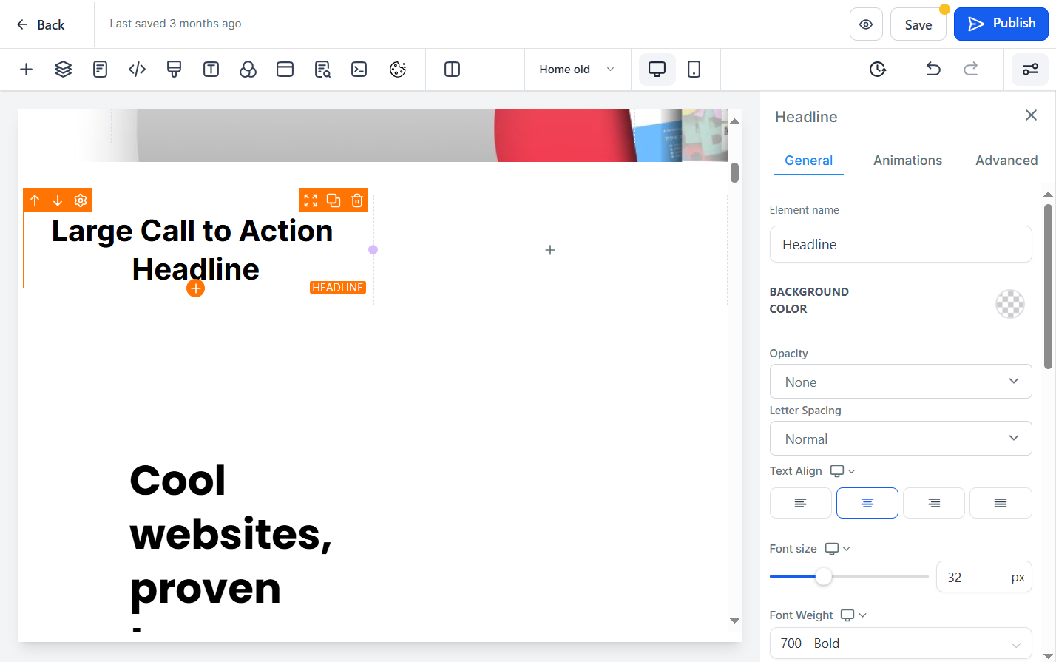
Task: Expand the Letter Spacing dropdown
Action: 901,439
